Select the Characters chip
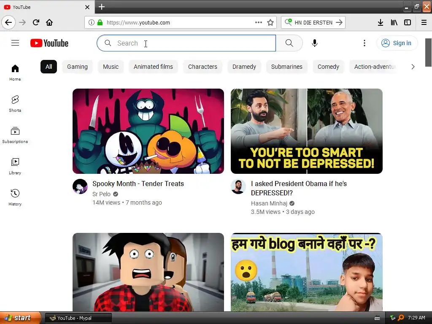The height and width of the screenshot is (324, 432). pyautogui.click(x=202, y=67)
